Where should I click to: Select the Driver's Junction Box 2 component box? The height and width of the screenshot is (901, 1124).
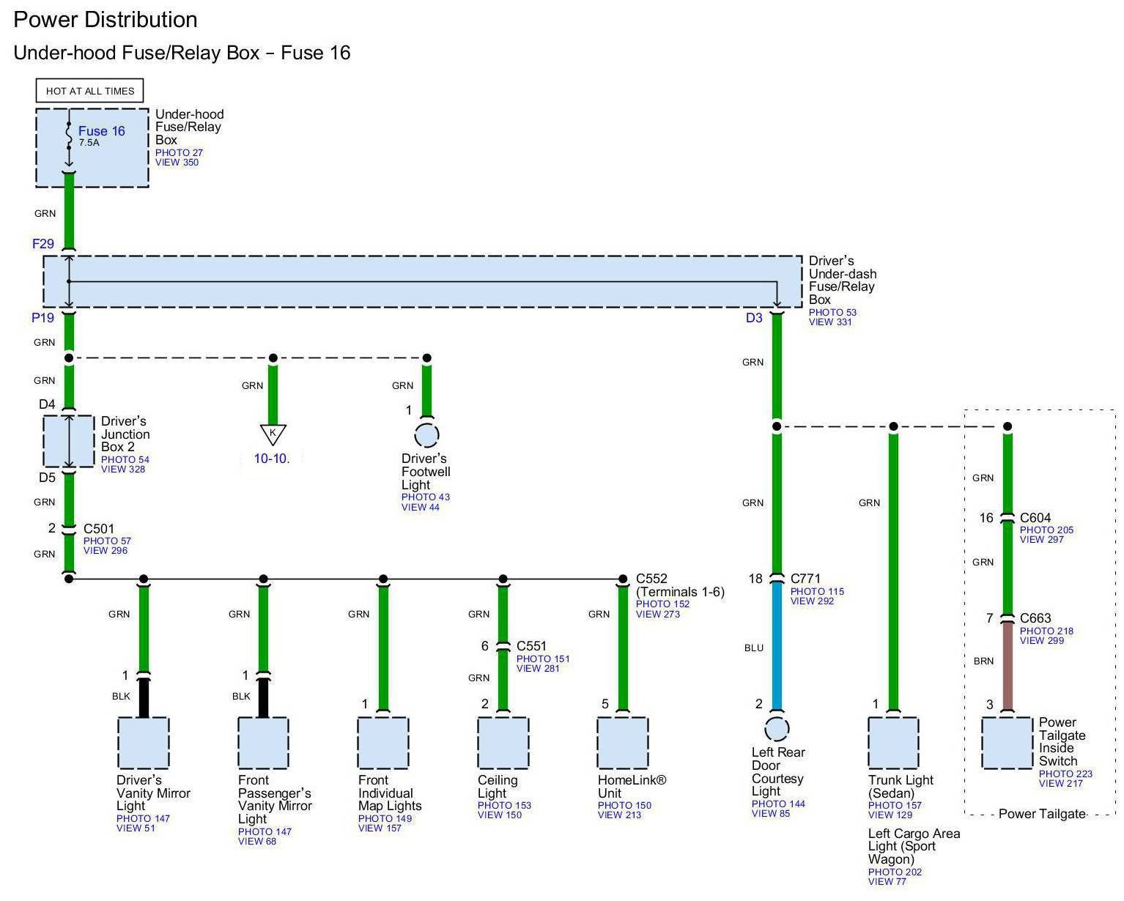(x=69, y=441)
